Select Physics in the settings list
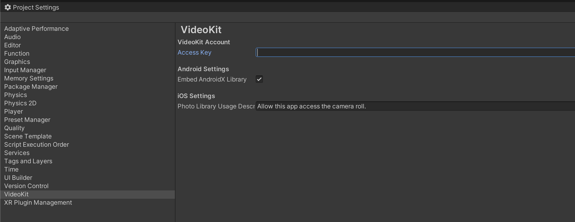 point(88,95)
